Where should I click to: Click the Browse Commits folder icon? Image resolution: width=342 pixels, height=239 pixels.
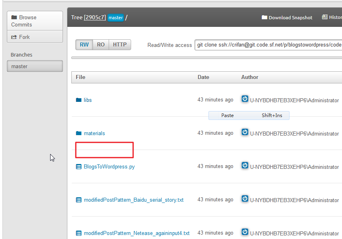(14, 17)
